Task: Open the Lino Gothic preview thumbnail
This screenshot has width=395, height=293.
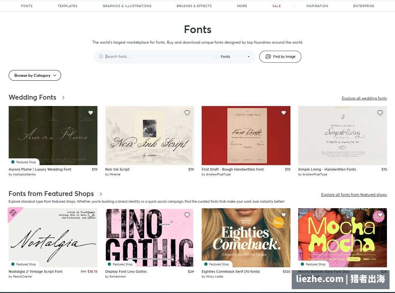Action: pos(150,238)
